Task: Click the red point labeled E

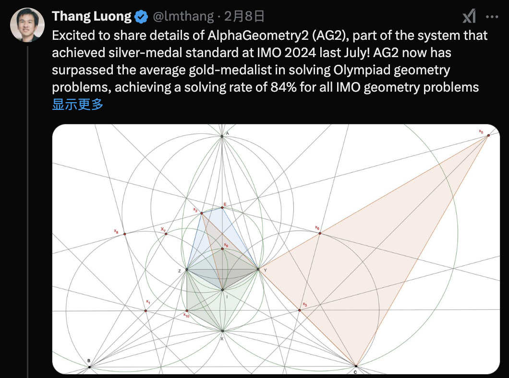Action: click(222, 208)
